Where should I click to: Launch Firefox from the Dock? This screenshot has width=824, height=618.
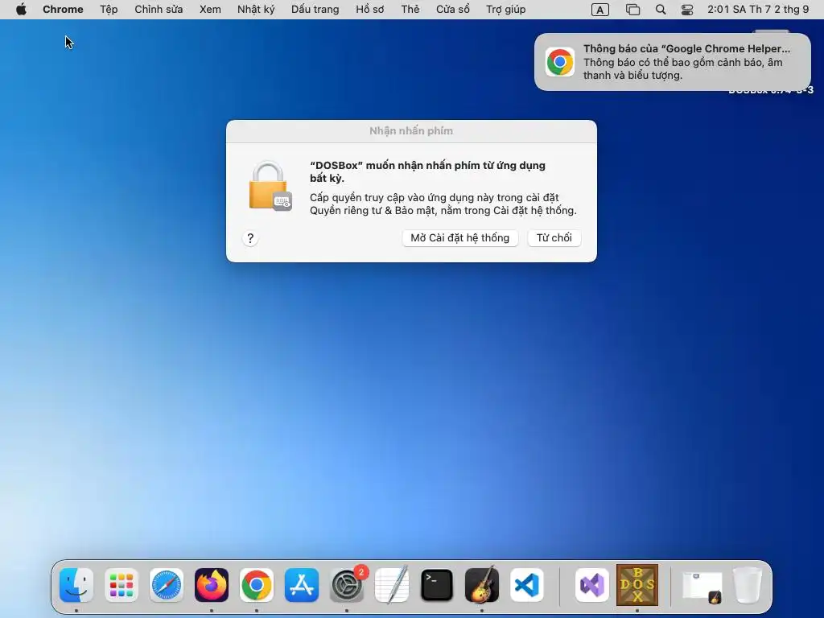click(212, 585)
